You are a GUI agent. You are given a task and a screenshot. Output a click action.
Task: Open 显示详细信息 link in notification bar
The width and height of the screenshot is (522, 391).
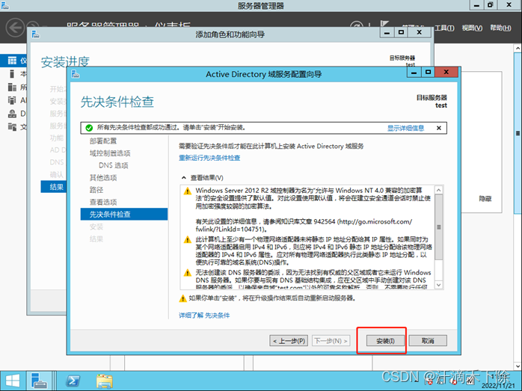(x=405, y=128)
